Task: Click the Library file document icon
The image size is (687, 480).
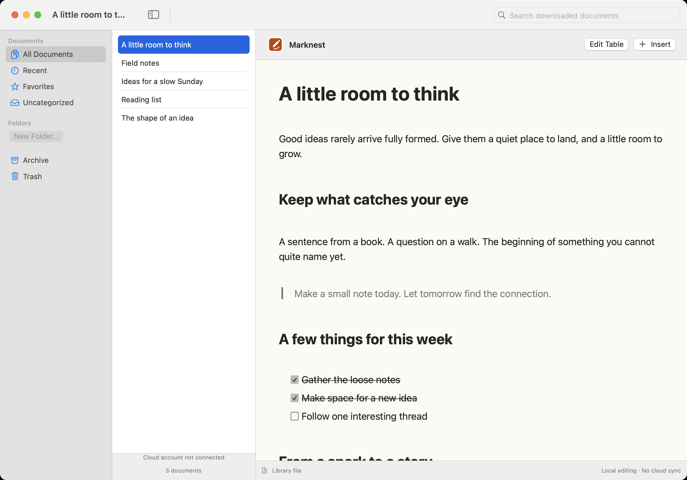Action: pyautogui.click(x=264, y=471)
